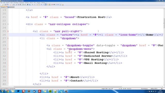Open FileZilla from the taskbar
This screenshot has height=93, width=165.
[39, 91]
